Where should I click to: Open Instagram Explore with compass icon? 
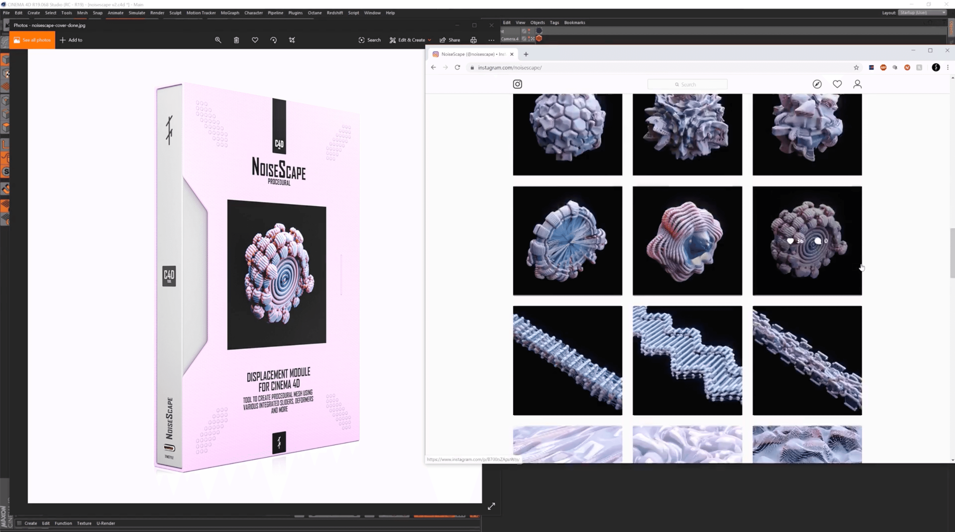pos(817,84)
